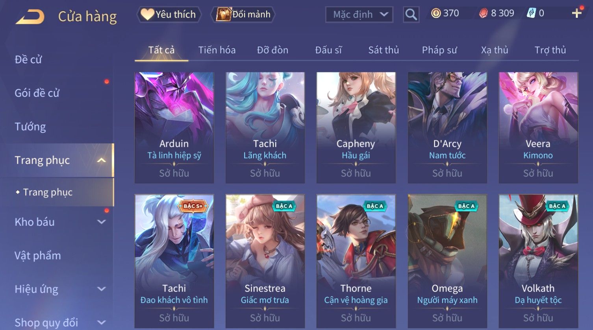Click the gold coin currency icon

pyautogui.click(x=436, y=14)
